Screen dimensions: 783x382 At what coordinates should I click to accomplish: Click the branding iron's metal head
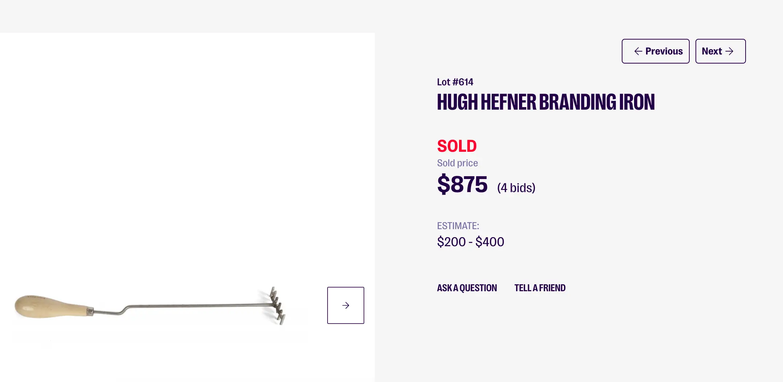(x=278, y=305)
